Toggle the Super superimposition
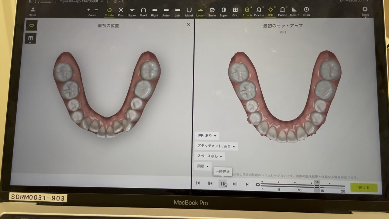 (224, 12)
